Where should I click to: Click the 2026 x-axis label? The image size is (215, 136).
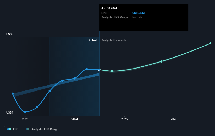pos(174,119)
